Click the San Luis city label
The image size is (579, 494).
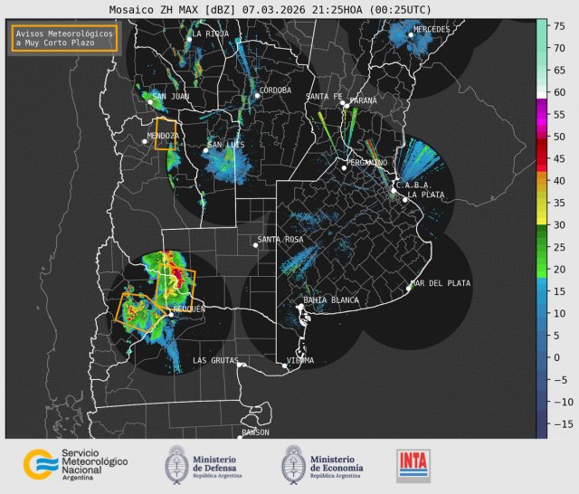pyautogui.click(x=228, y=146)
